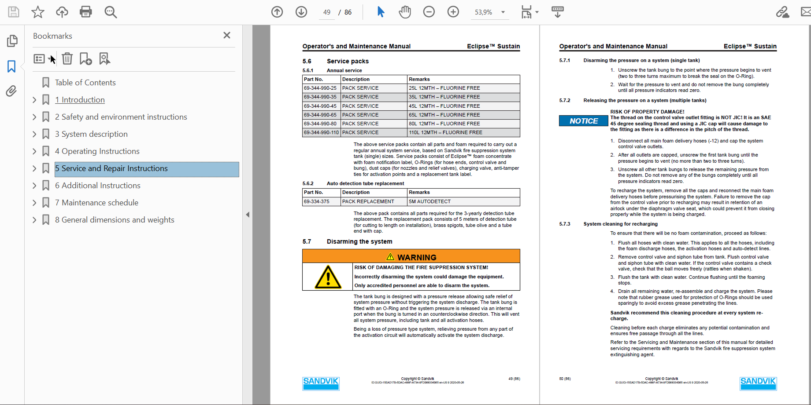Viewport: 811px width, 405px height.
Task: Select the Hand pan tool
Action: click(405, 12)
